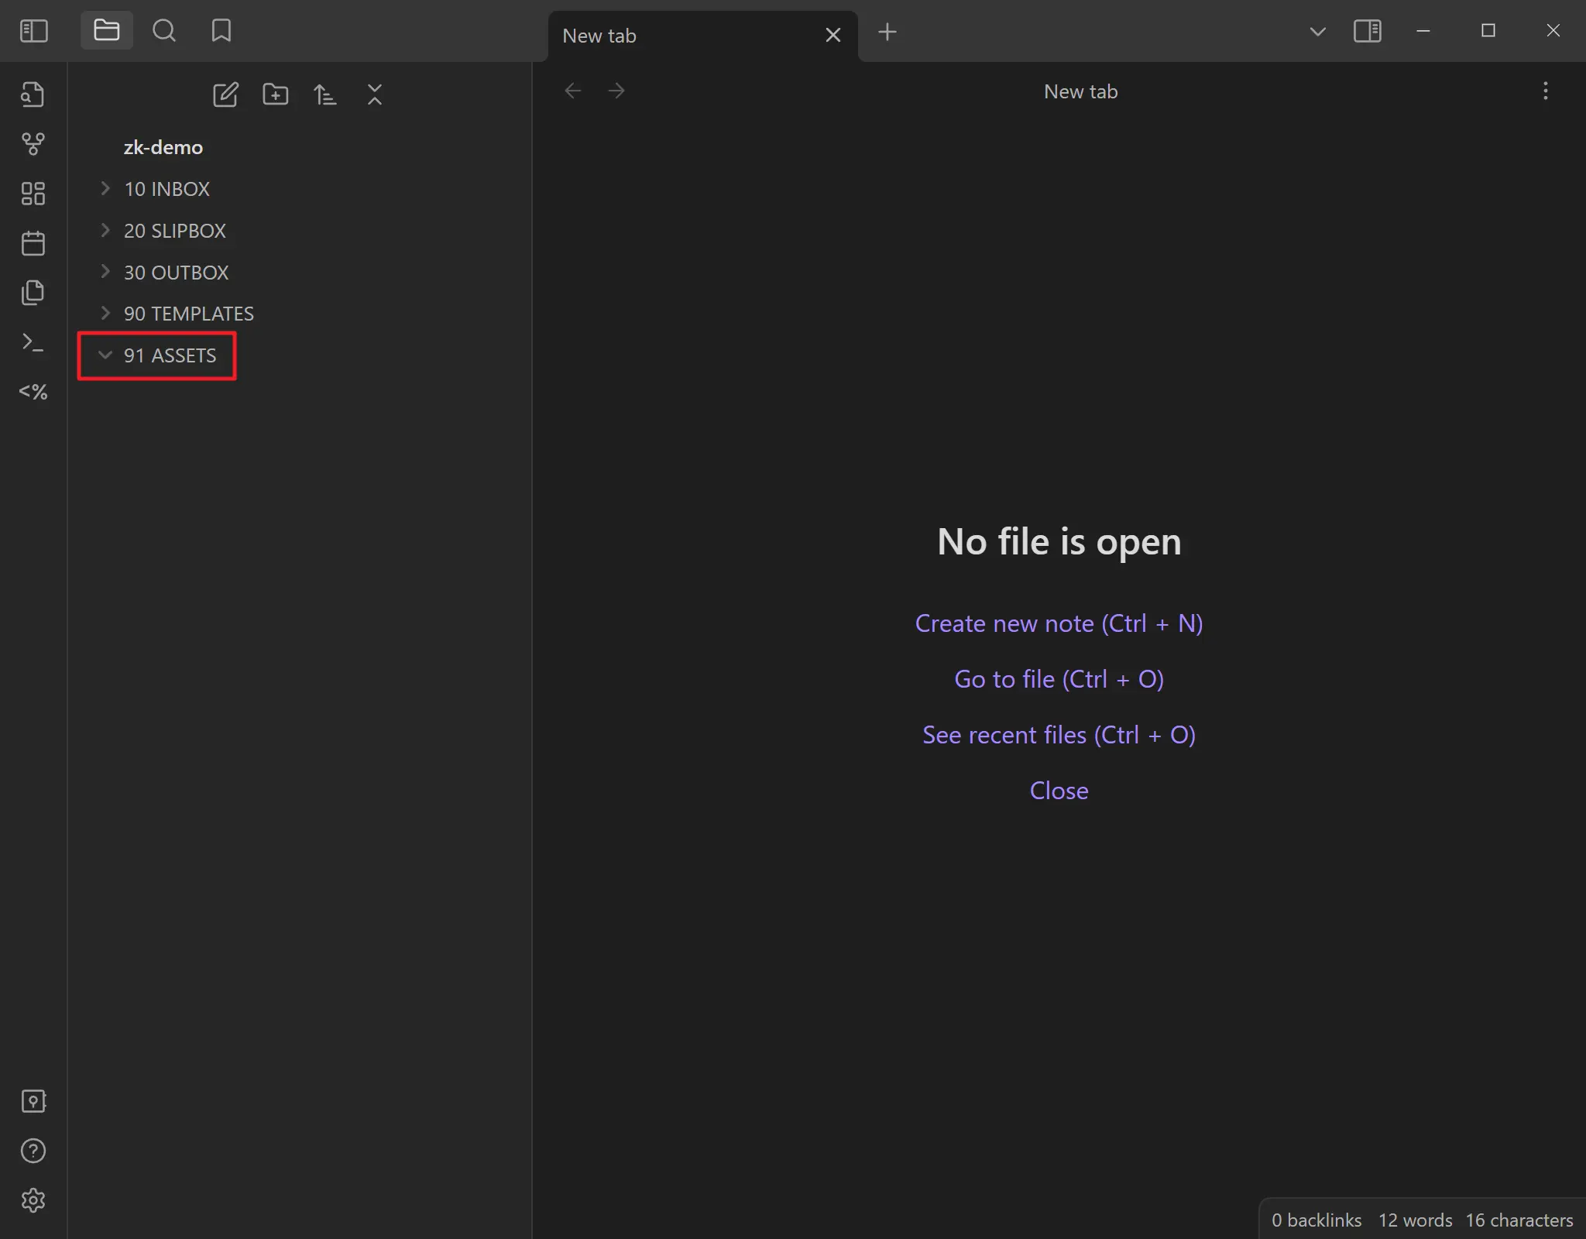Expand the 10 INBOX folder
The width and height of the screenshot is (1586, 1239).
(166, 189)
